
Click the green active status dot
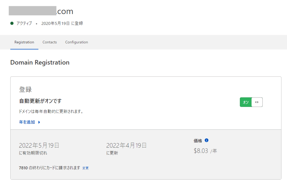(x=12, y=24)
